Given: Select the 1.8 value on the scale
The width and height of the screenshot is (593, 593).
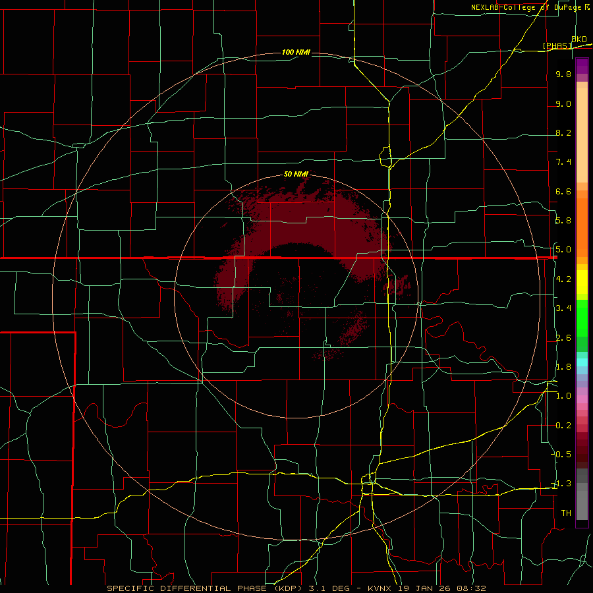Looking at the screenshot, I should pos(563,367).
